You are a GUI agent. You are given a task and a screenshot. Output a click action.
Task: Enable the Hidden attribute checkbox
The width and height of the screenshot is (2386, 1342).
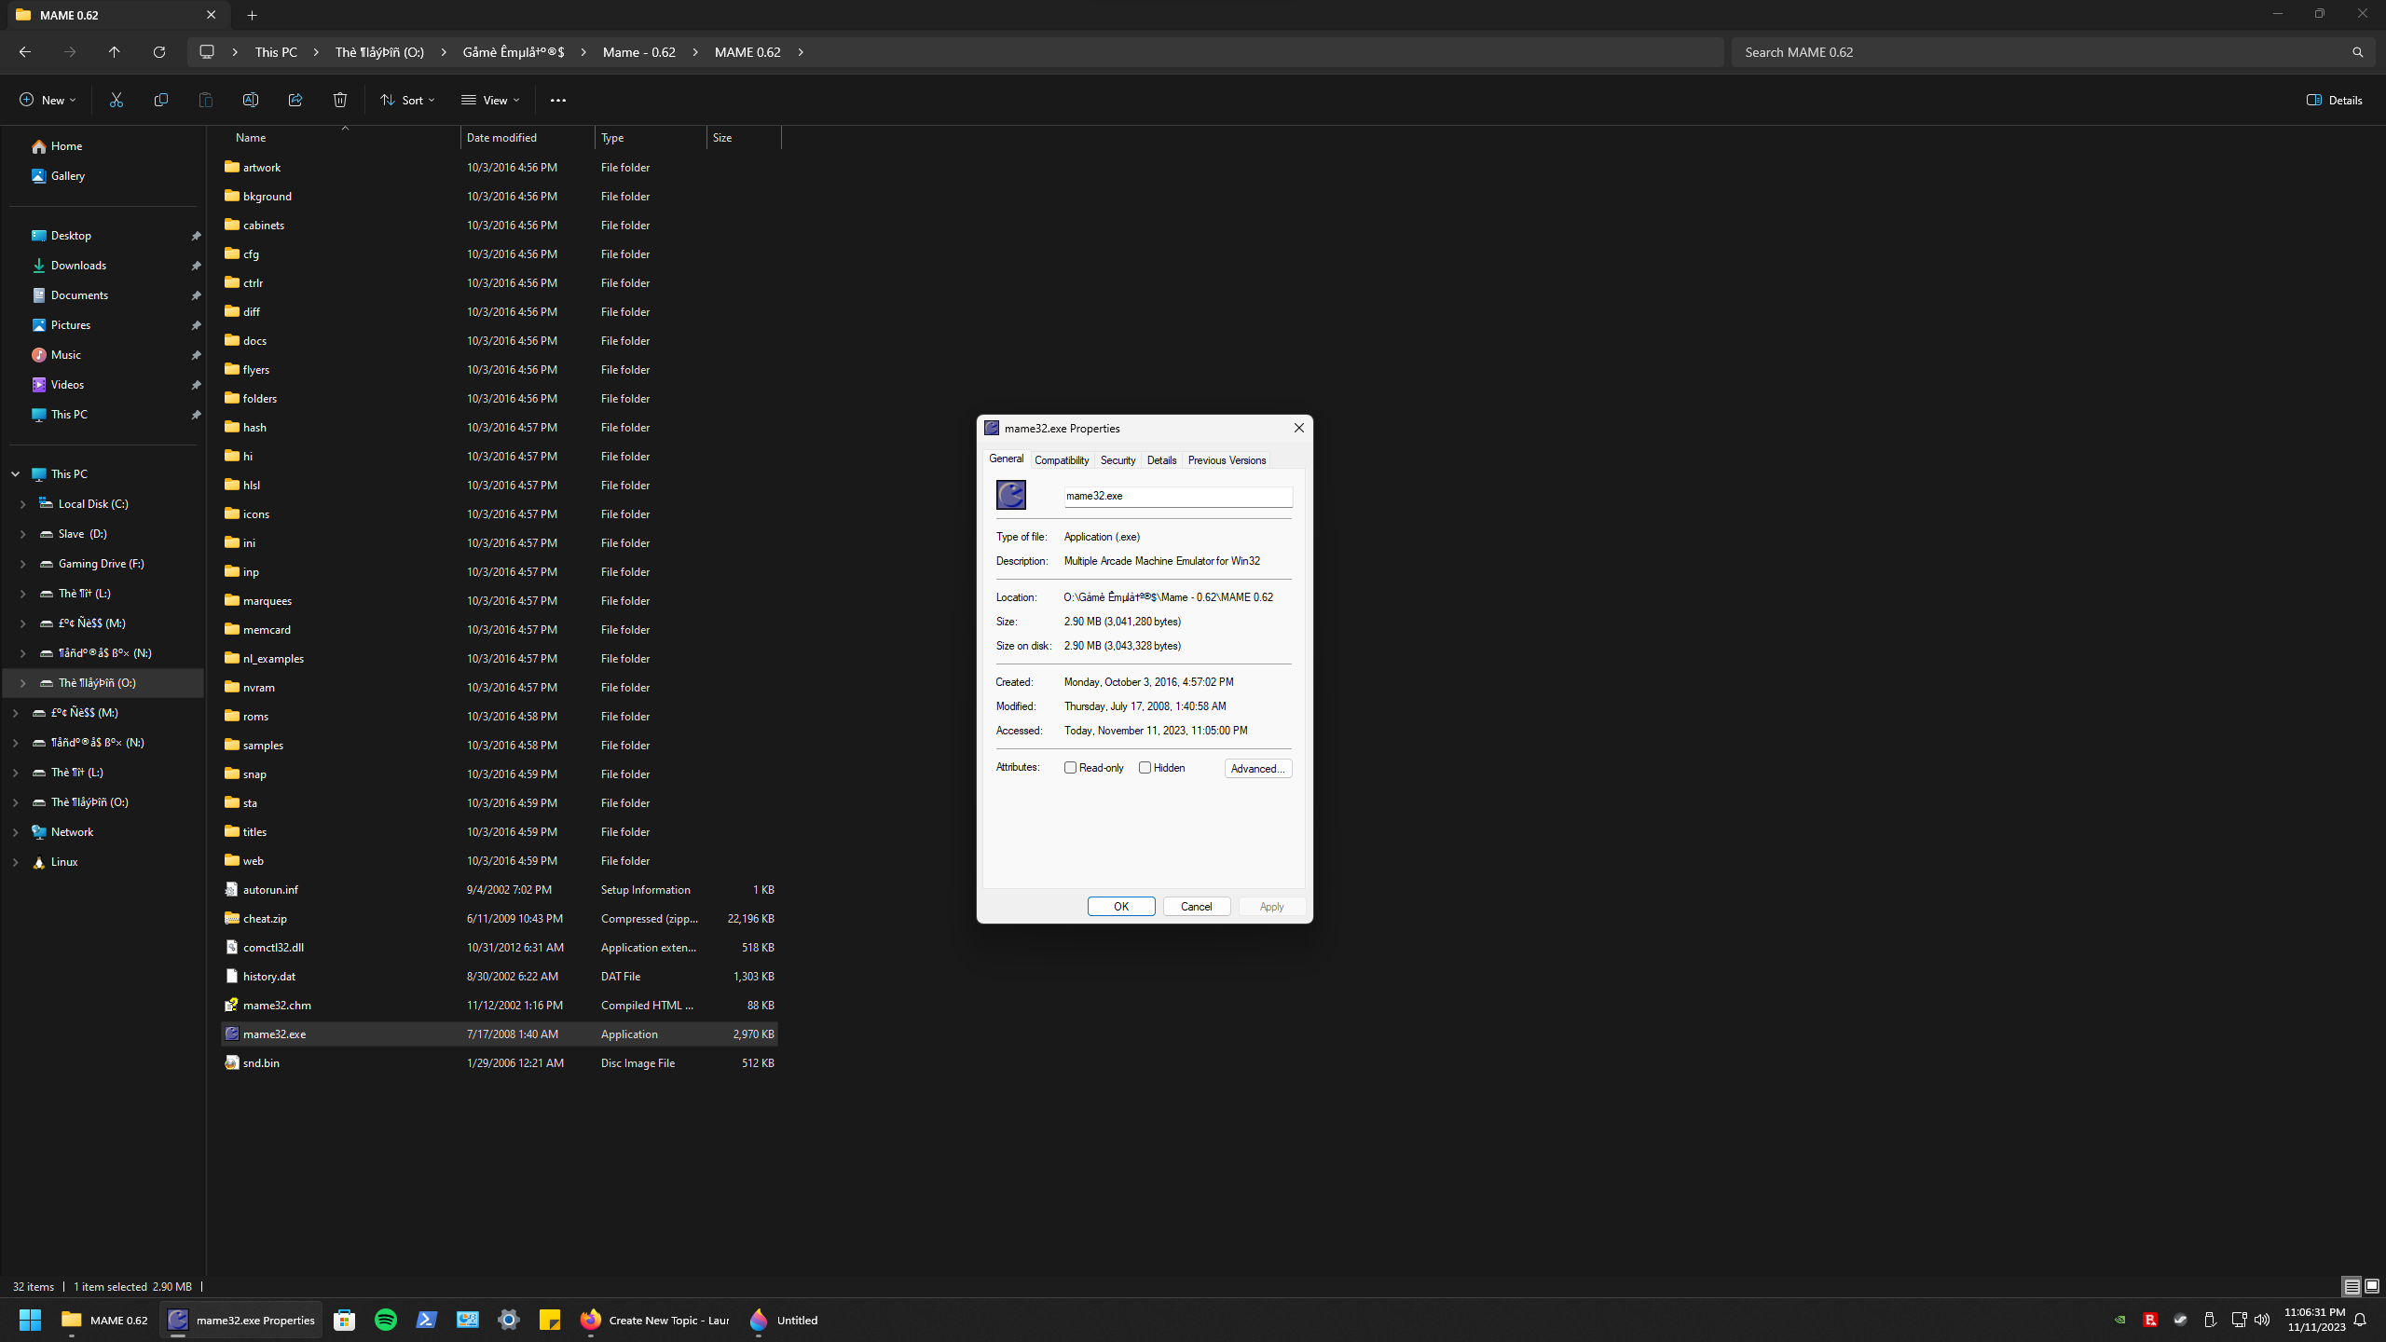1145,768
